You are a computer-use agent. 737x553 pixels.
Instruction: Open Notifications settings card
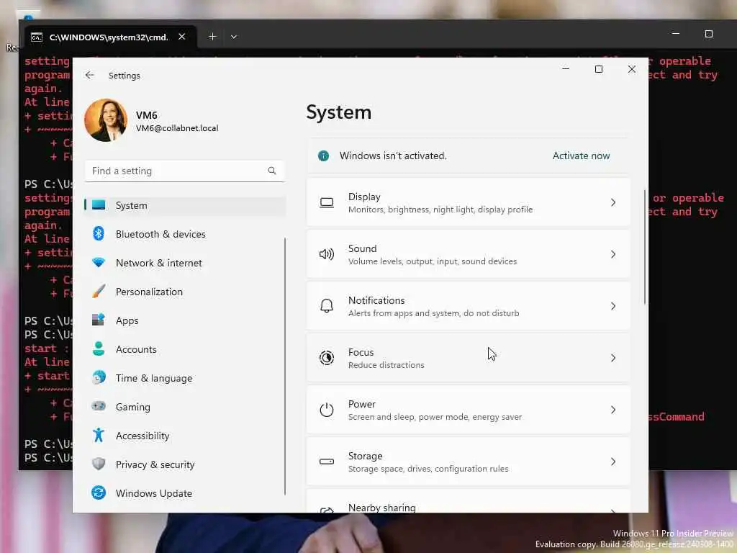click(468, 306)
